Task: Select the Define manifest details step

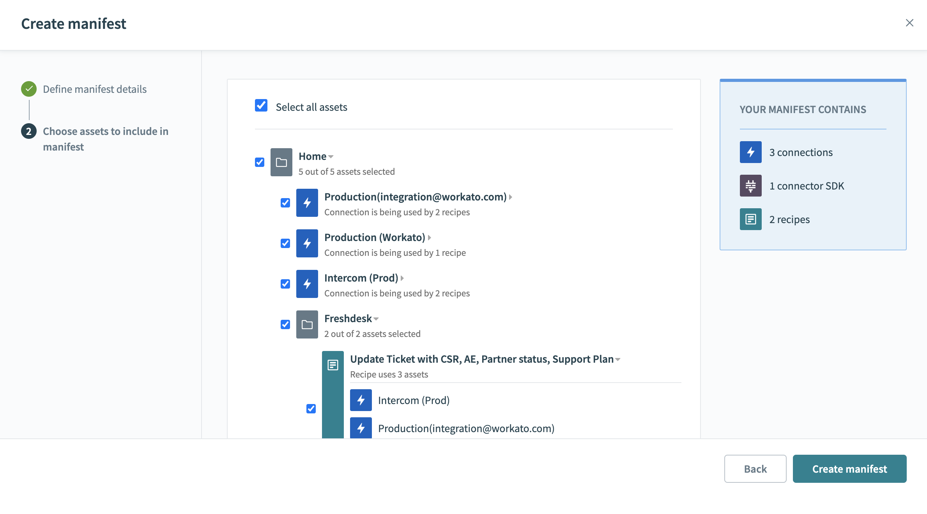Action: 94,89
